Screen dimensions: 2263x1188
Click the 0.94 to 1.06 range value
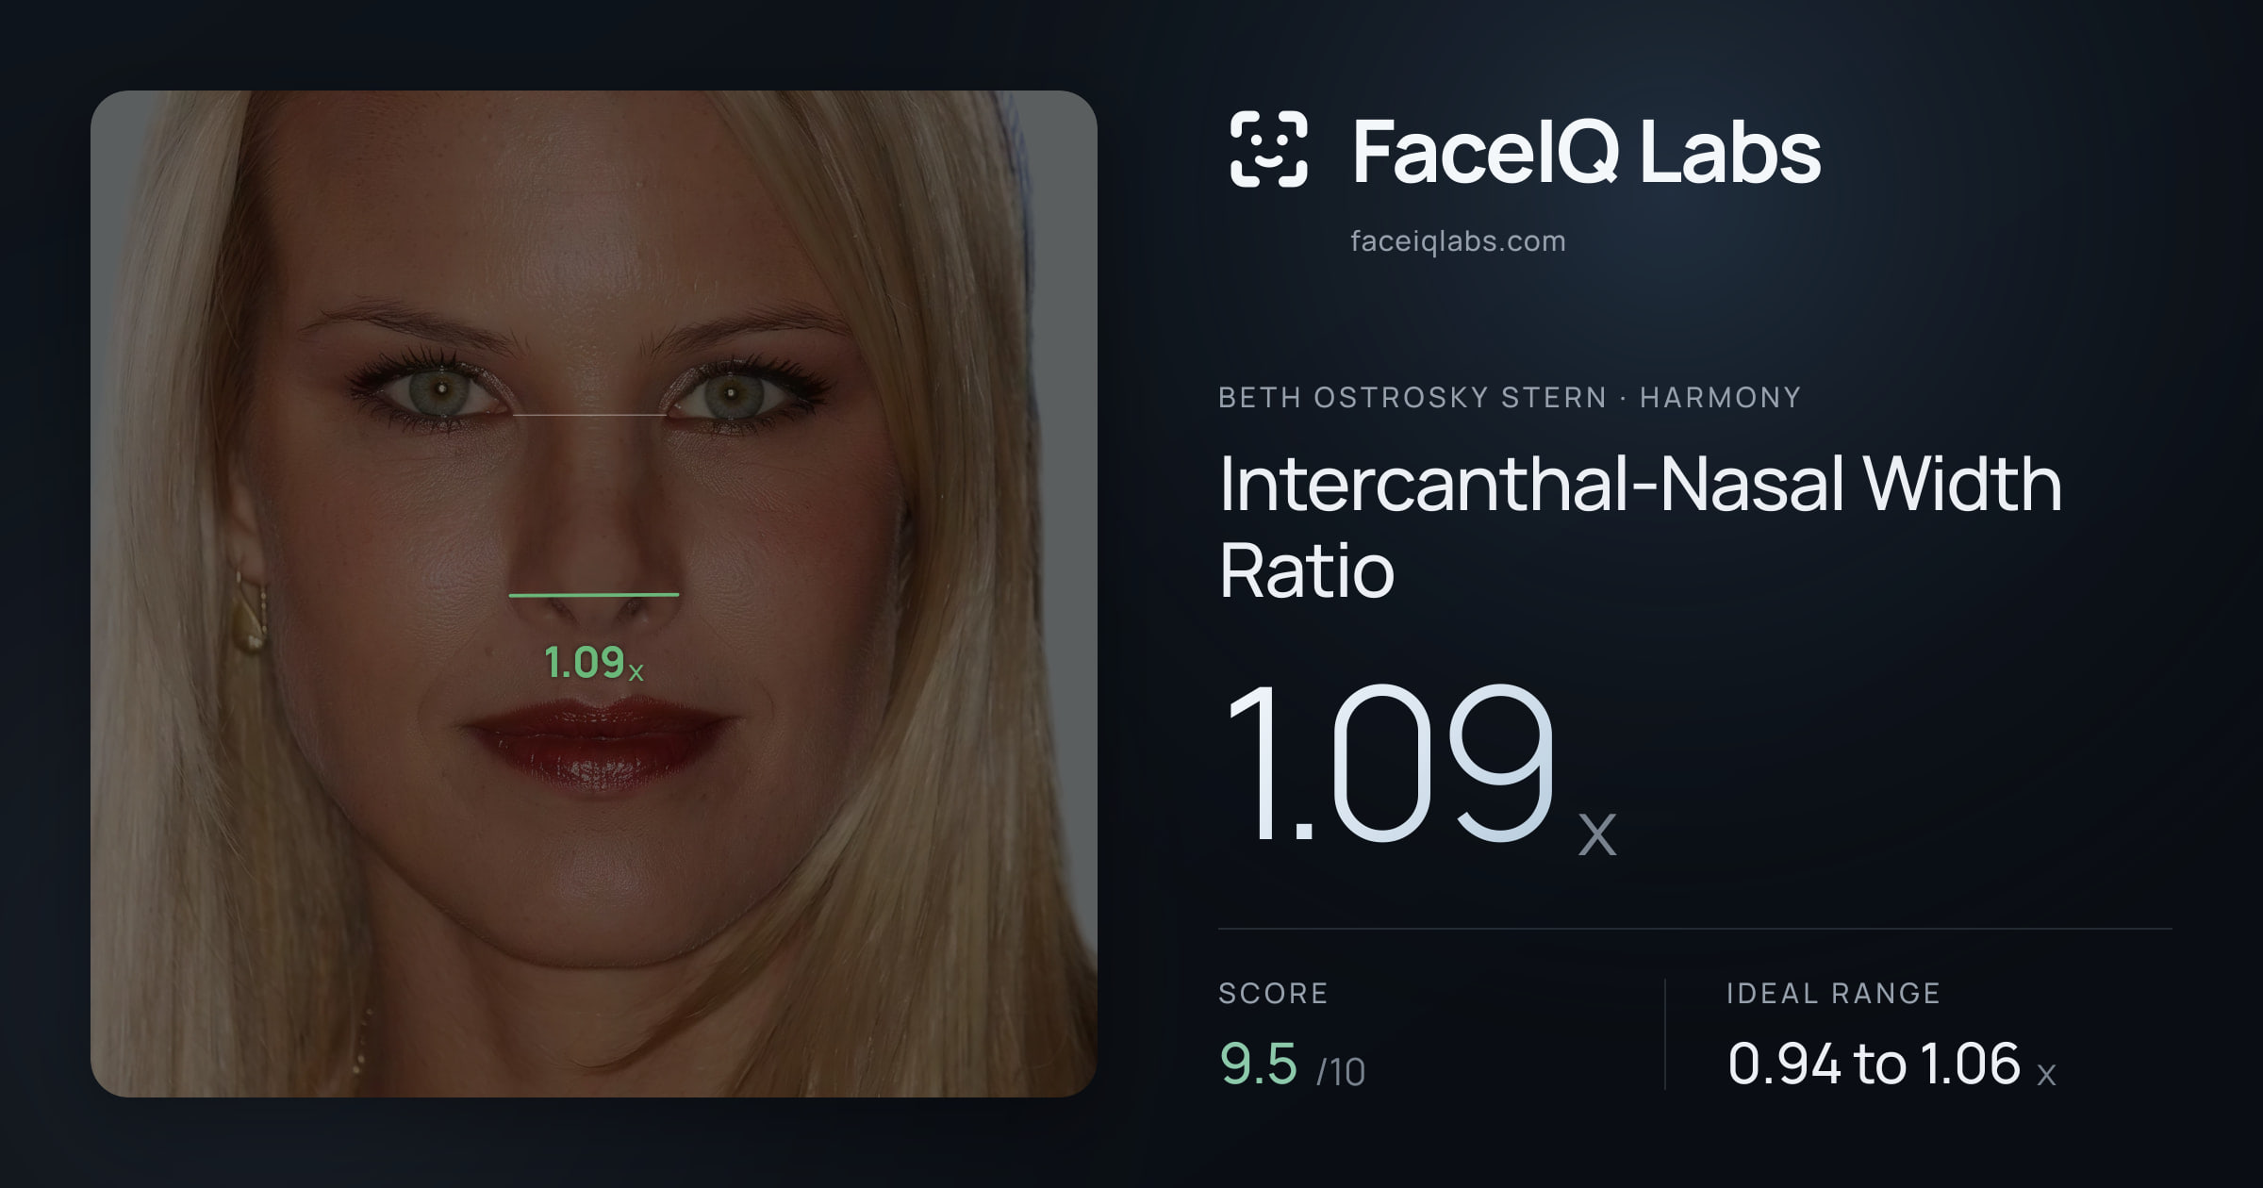pos(1891,1064)
